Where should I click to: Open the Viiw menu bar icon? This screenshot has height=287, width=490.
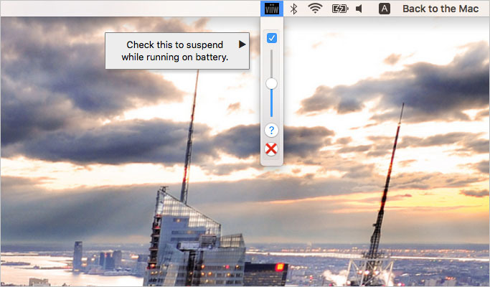[272, 9]
